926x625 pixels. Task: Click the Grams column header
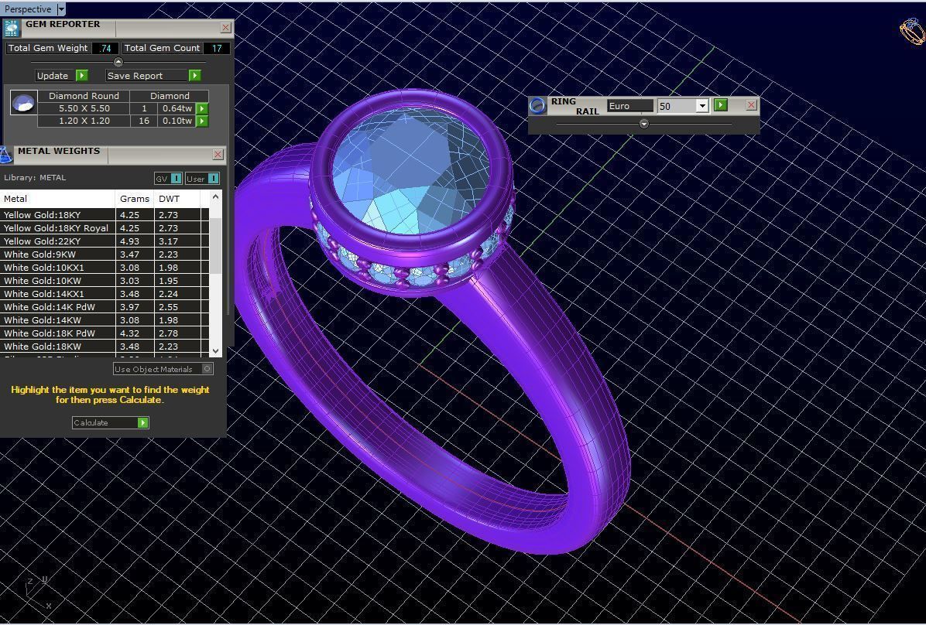[135, 199]
